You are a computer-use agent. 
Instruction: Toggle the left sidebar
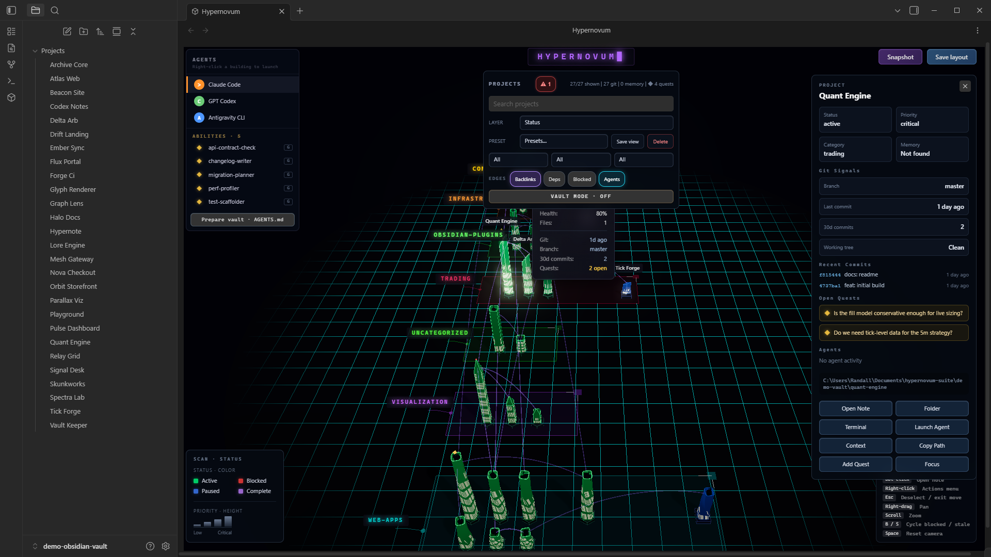[11, 10]
